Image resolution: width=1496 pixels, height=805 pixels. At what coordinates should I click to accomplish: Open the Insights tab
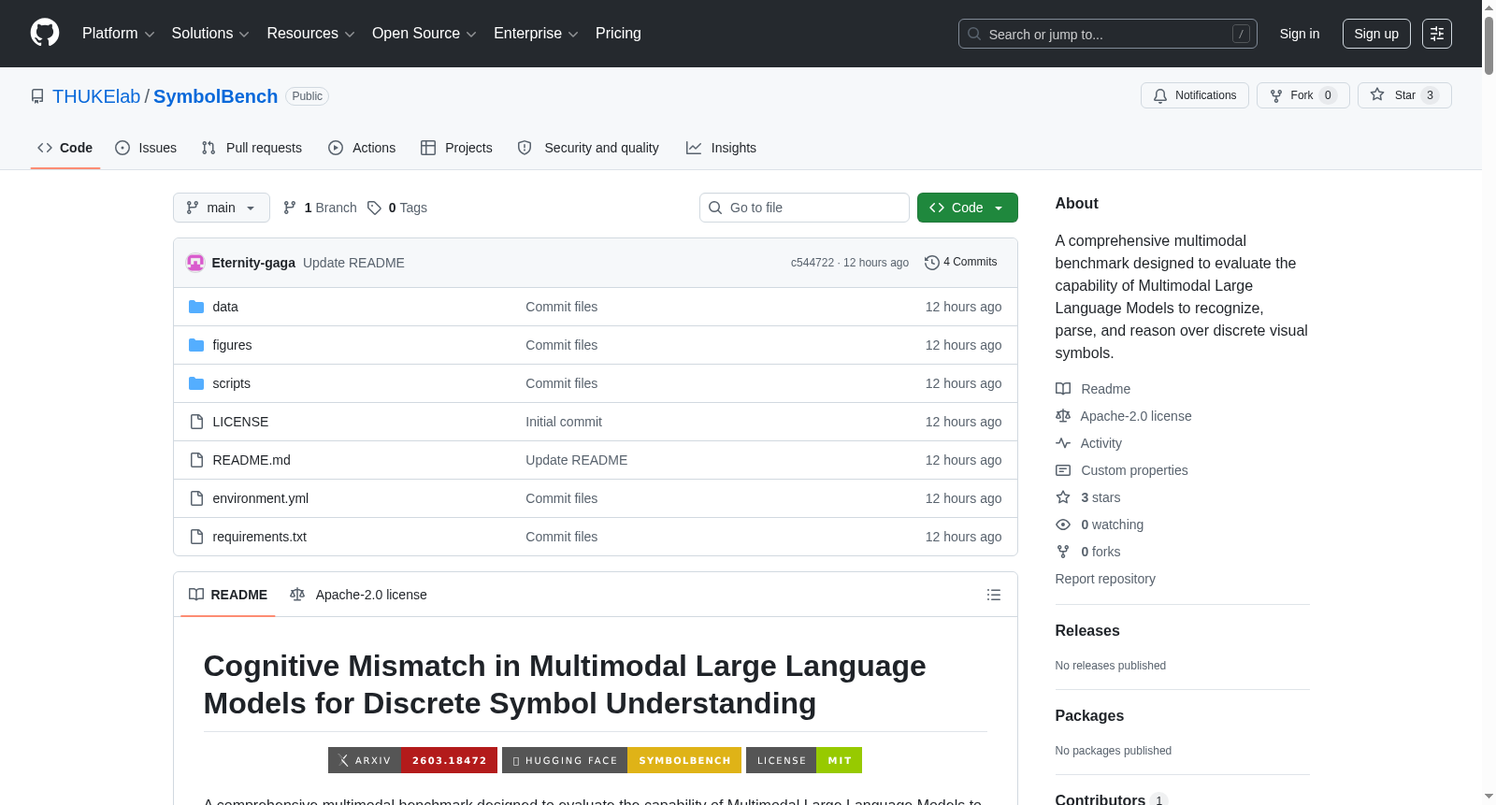(721, 148)
